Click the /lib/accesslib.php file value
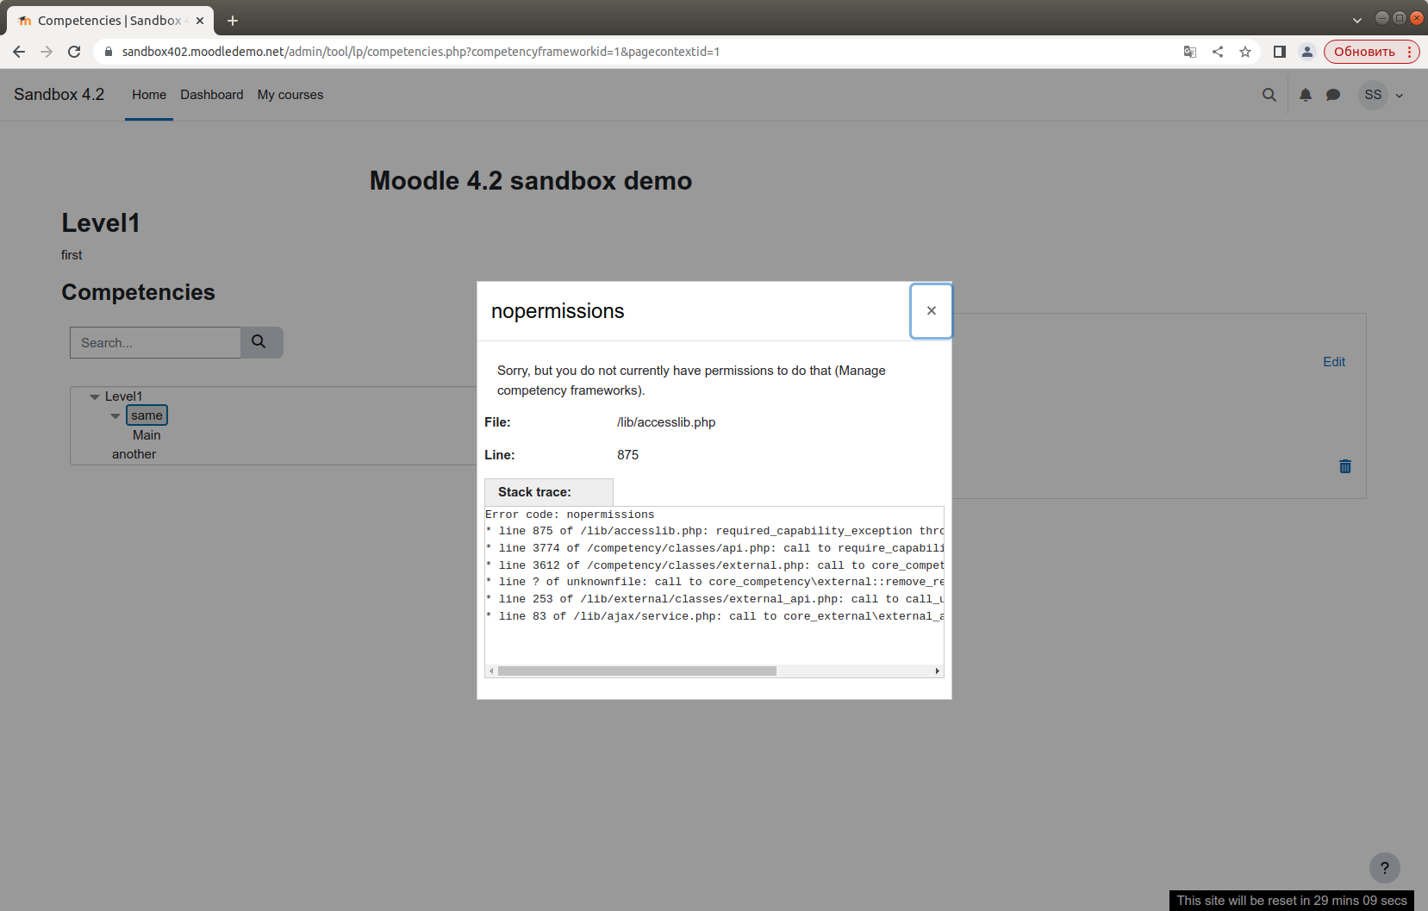1428x911 pixels. pos(666,422)
